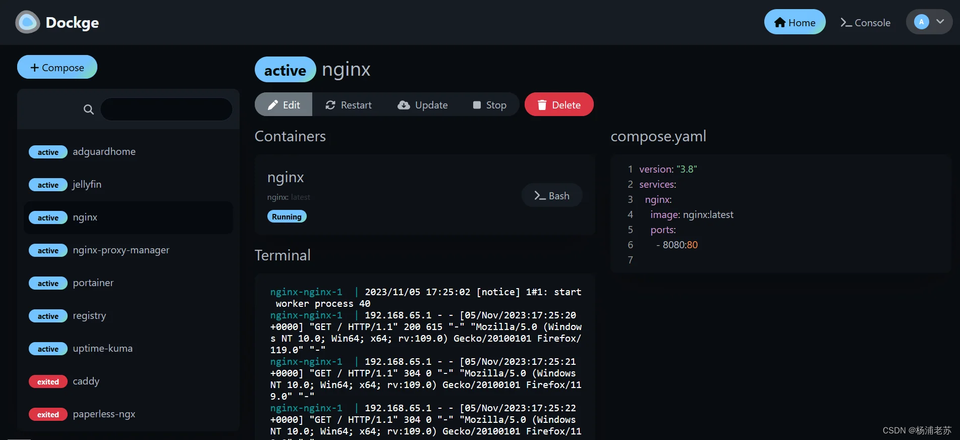Open the Console page
The image size is (960, 440).
click(x=865, y=23)
